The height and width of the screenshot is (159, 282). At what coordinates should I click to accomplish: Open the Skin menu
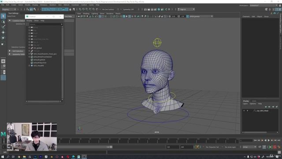(x=60, y=5)
